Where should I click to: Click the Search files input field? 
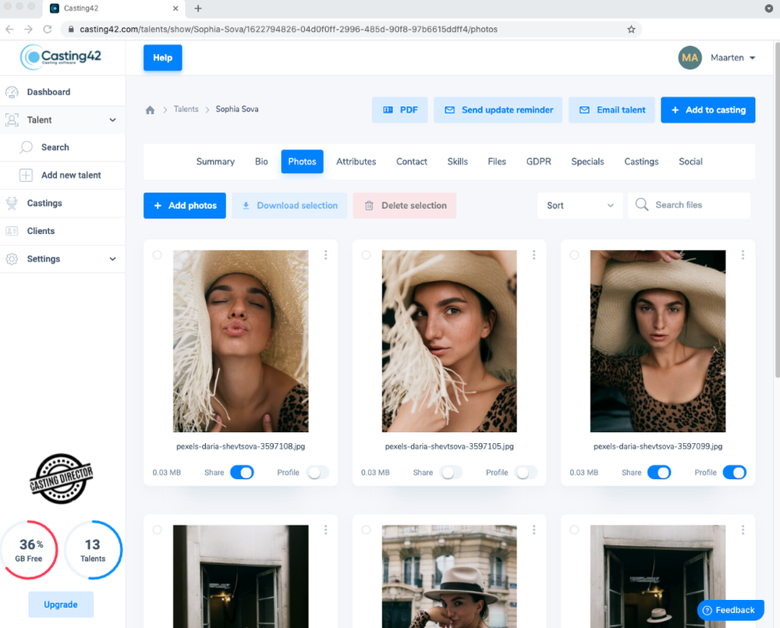pos(689,205)
